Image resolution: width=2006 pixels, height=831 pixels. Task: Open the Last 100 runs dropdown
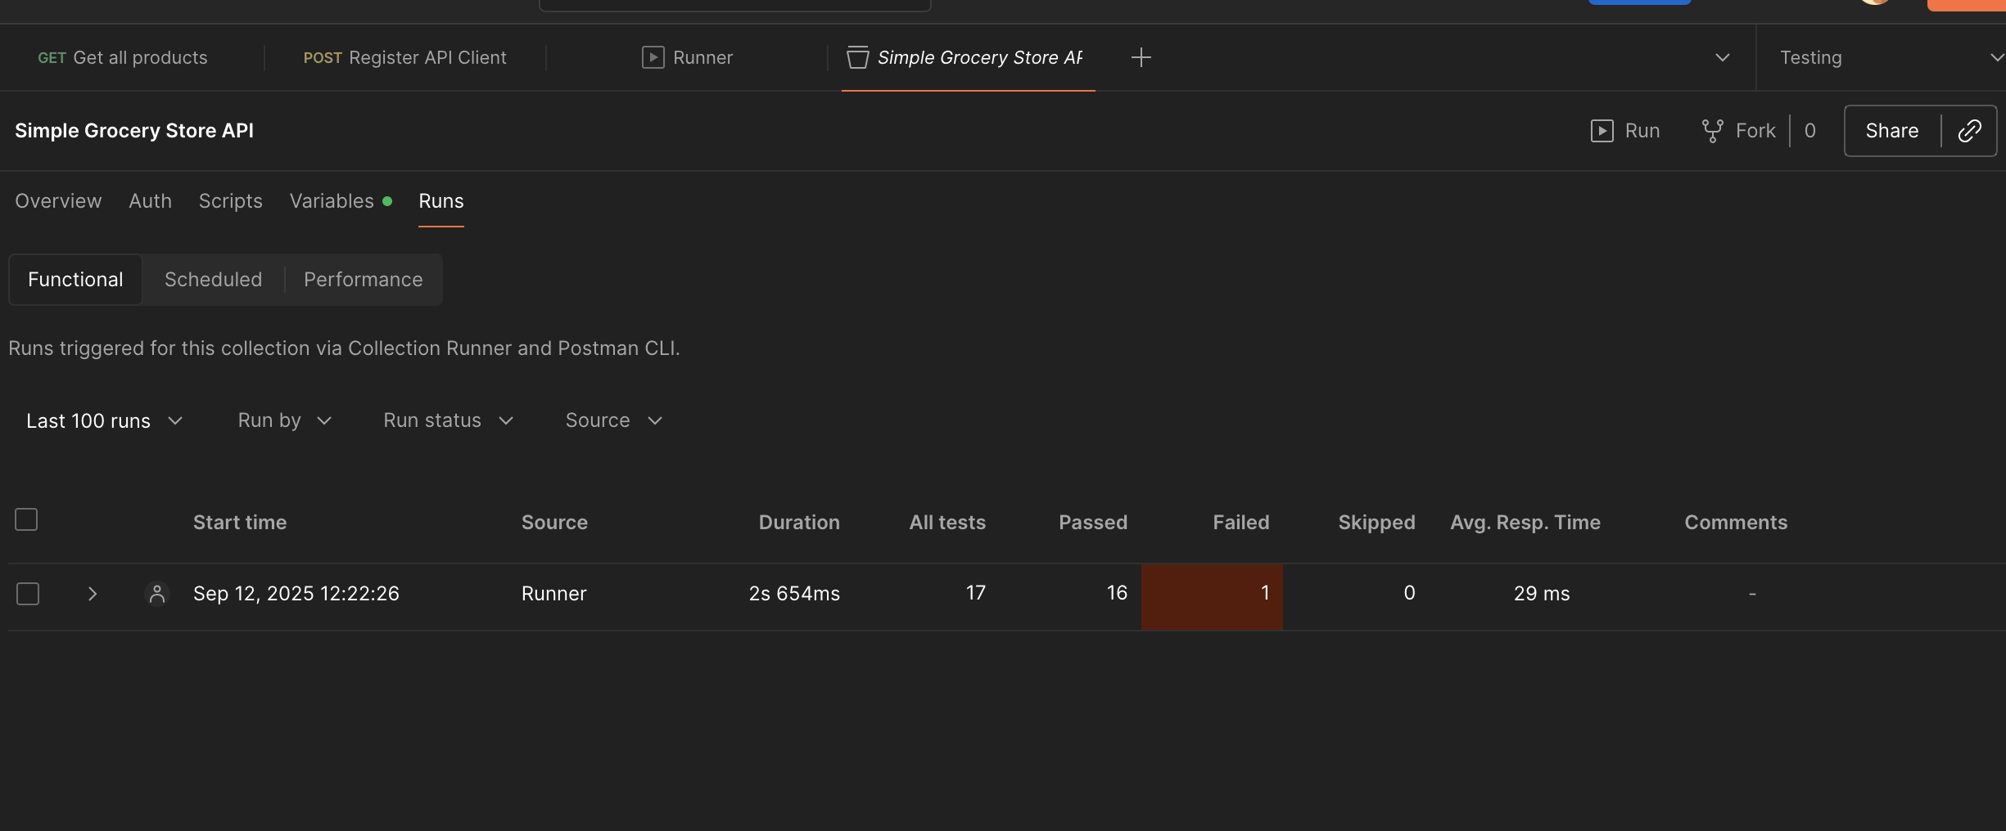pos(104,420)
